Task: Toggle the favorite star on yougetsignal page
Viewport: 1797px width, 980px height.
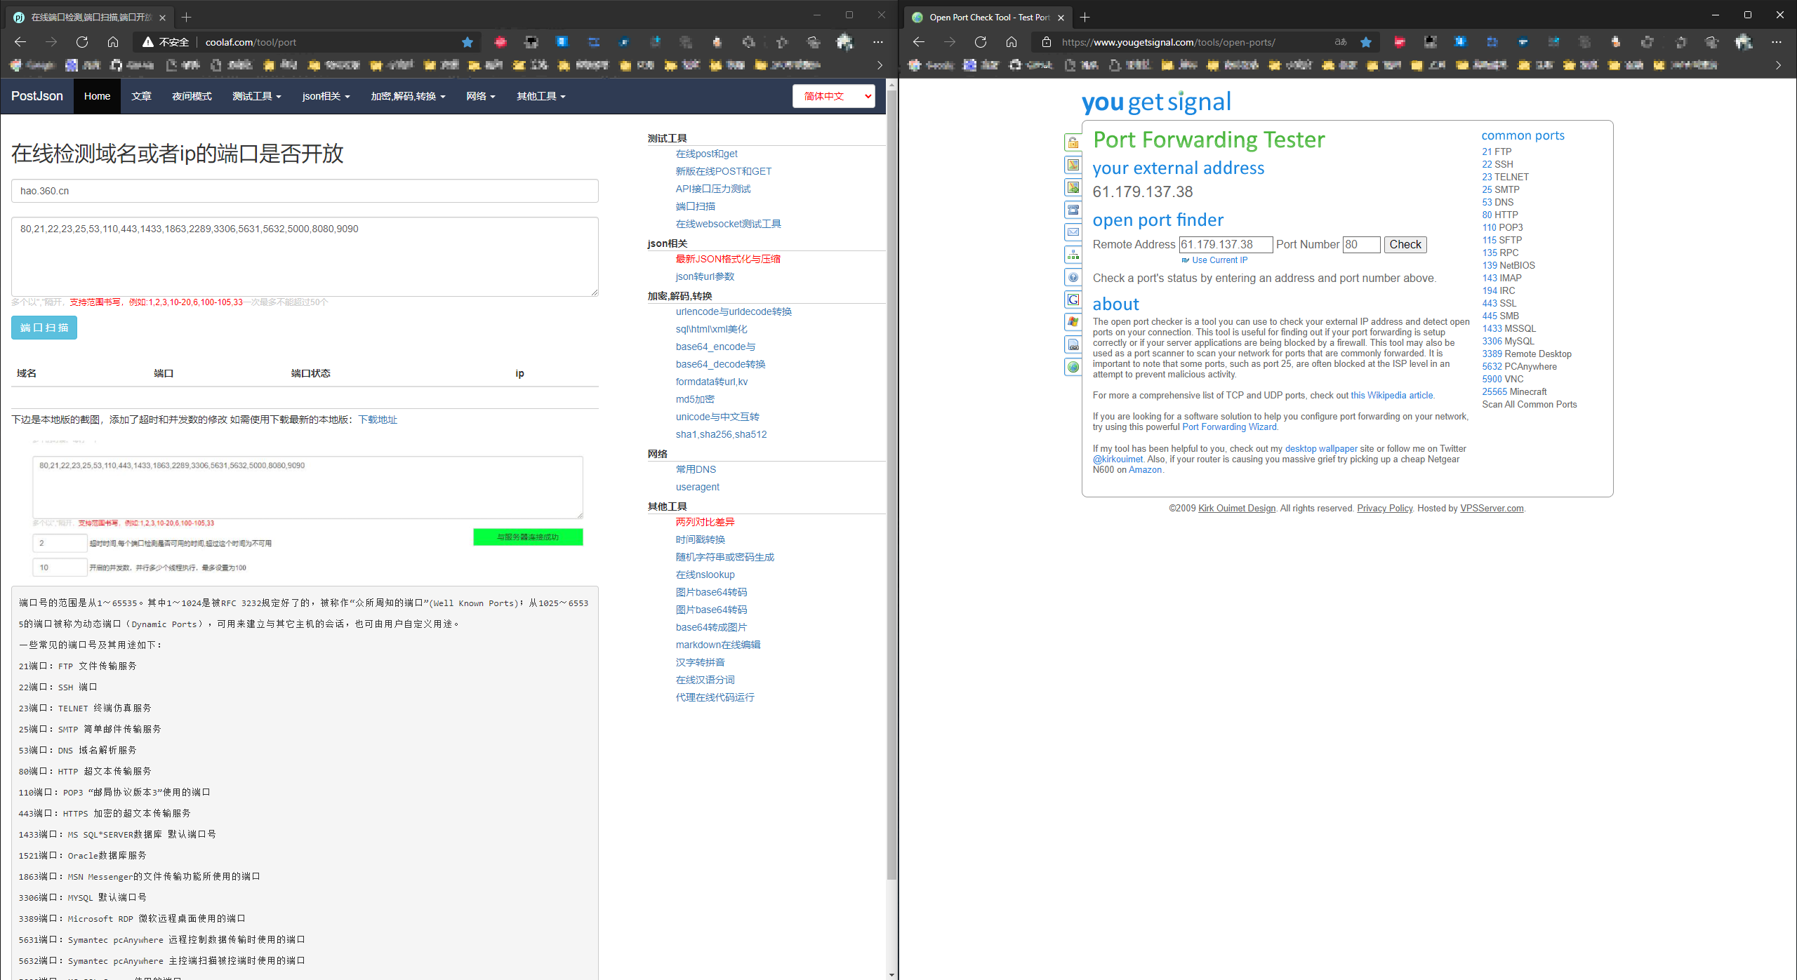Action: pyautogui.click(x=1366, y=42)
